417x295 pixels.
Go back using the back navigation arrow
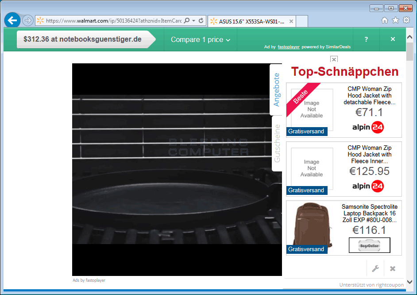12,20
